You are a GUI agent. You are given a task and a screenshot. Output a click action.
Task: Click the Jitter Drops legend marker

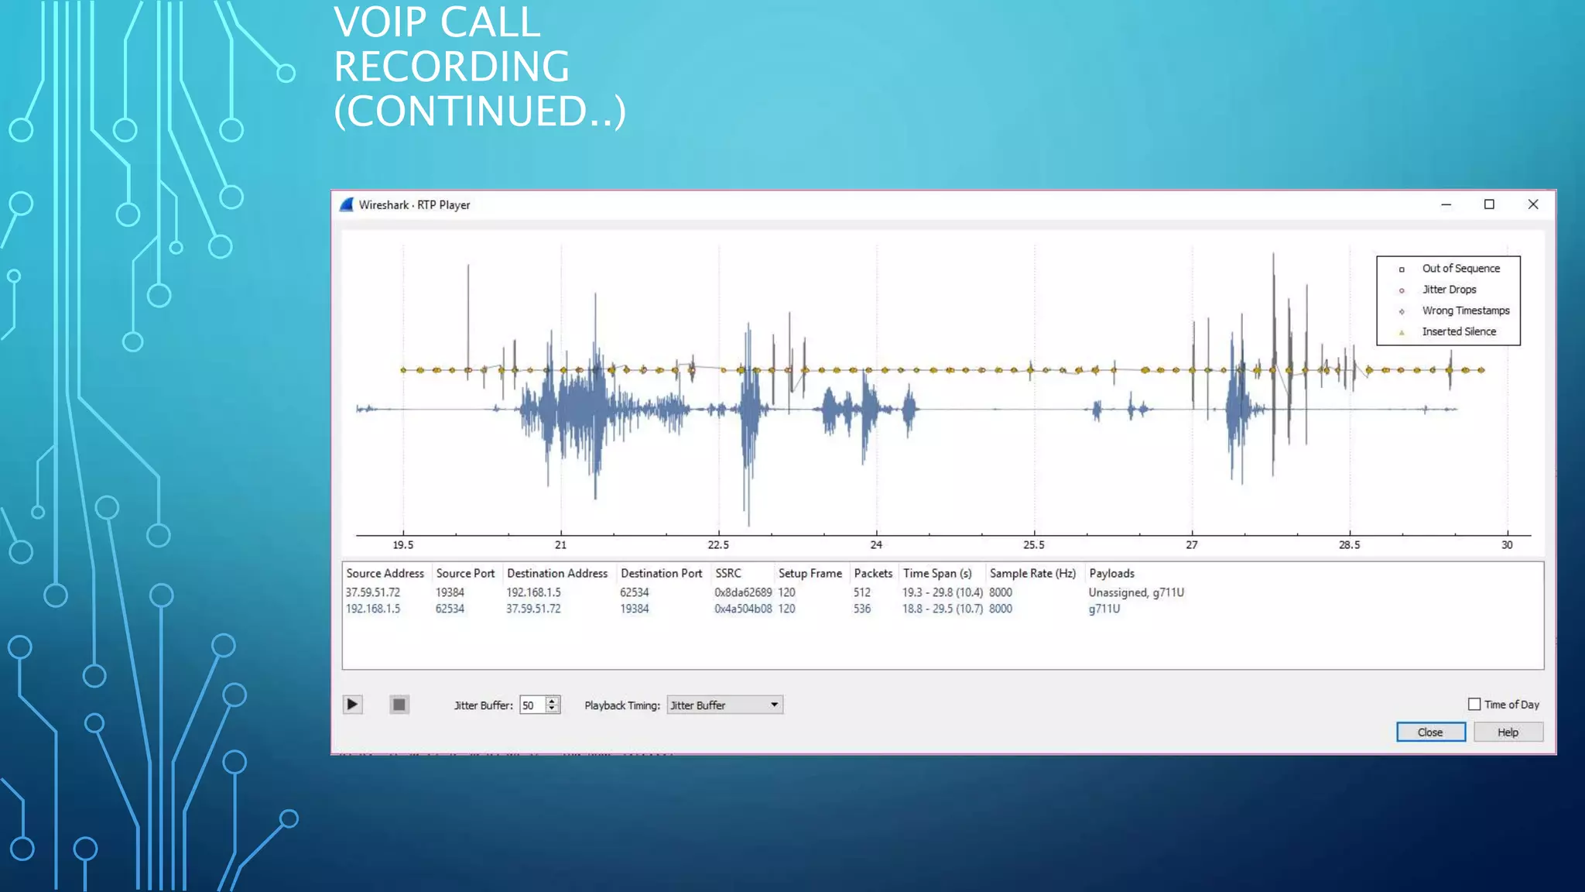tap(1402, 290)
